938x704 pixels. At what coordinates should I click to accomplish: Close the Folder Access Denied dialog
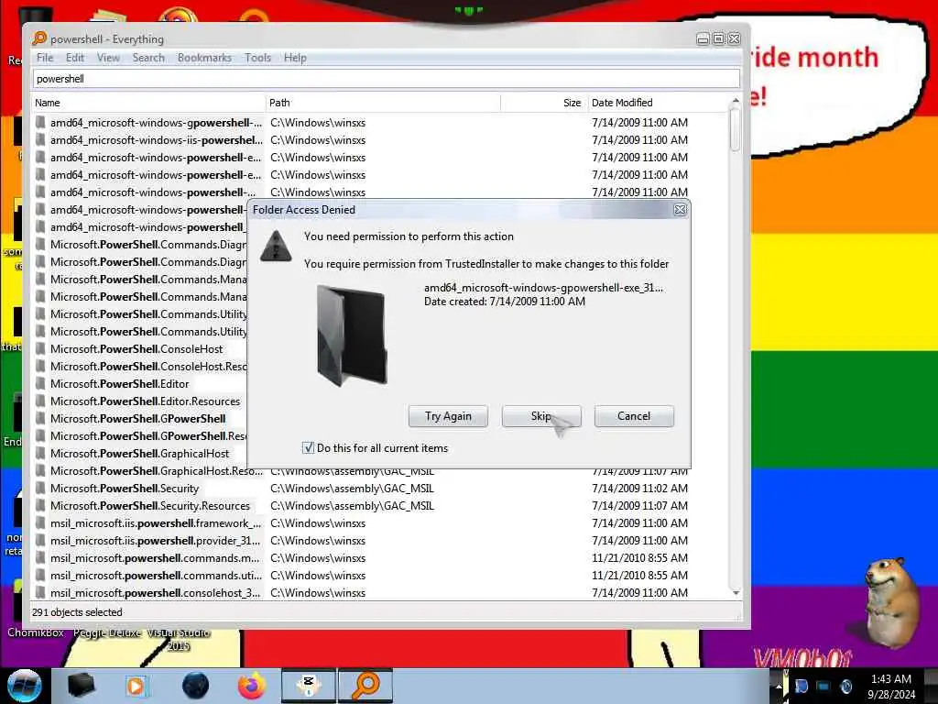tap(680, 210)
